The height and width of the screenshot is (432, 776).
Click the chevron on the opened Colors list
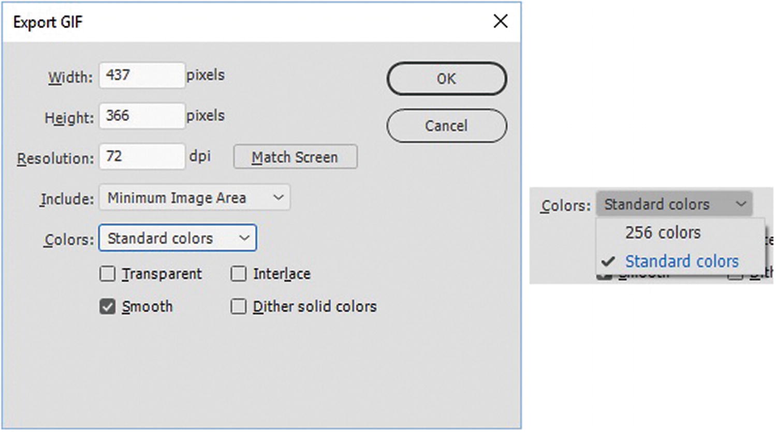tap(741, 204)
